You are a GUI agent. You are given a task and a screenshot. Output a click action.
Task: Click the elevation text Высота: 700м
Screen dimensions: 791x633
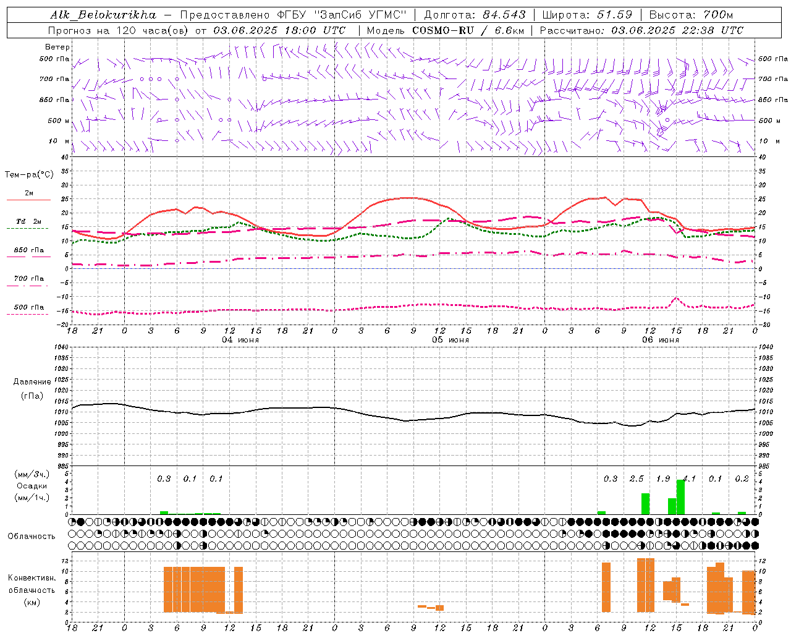[691, 14]
